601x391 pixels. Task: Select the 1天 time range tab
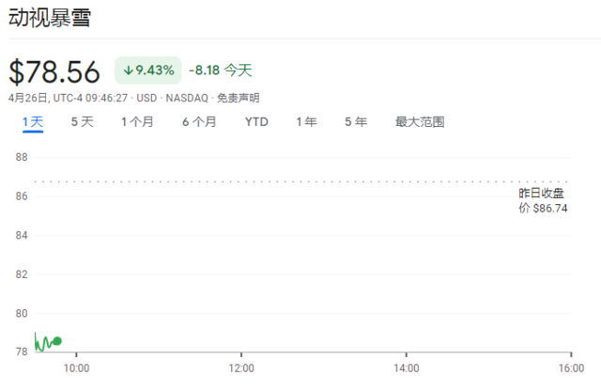point(33,122)
